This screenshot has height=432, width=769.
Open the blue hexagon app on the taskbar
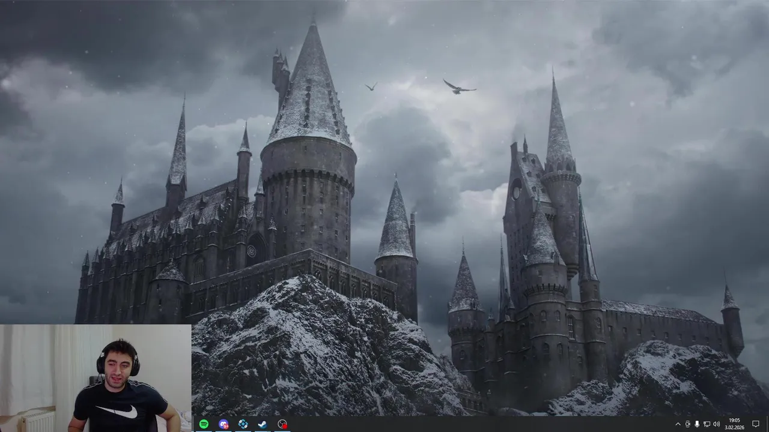pos(243,424)
